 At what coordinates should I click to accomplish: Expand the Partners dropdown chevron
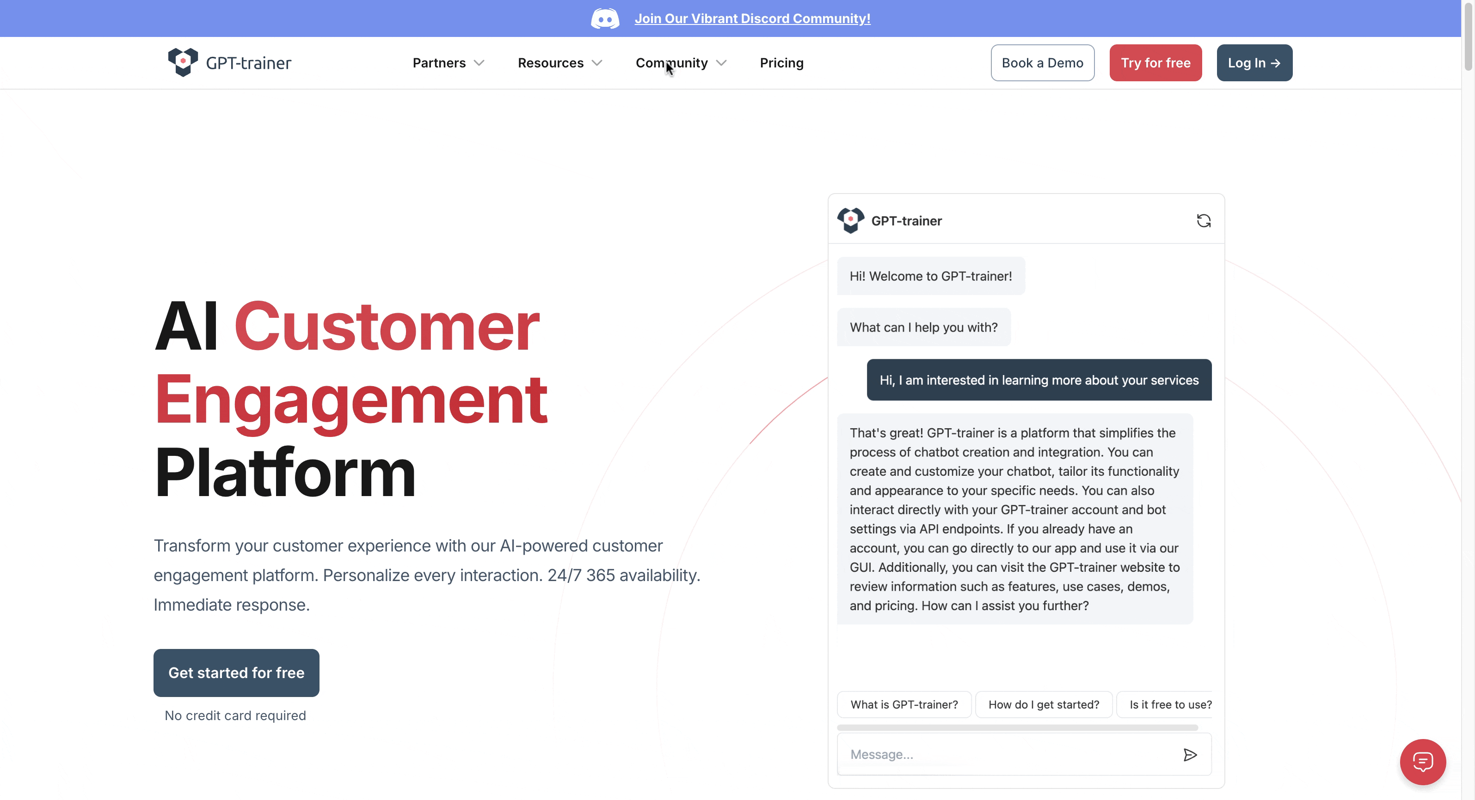coord(479,63)
